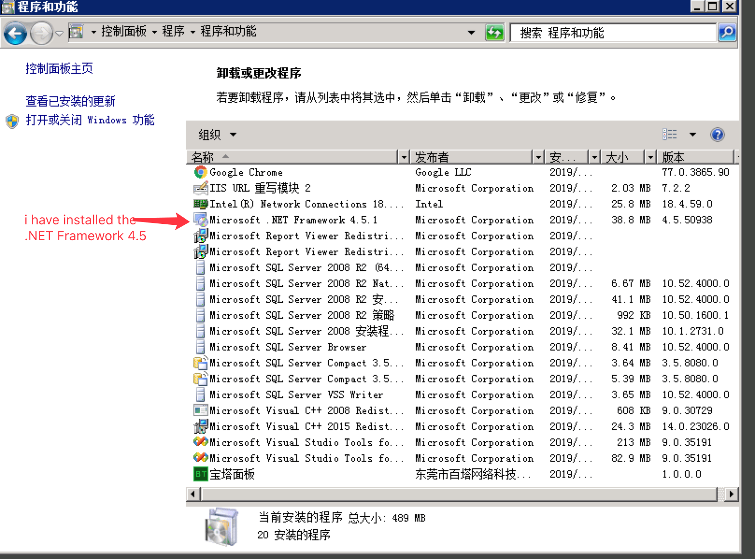Click the 程序 breadcrumb item
The width and height of the screenshot is (755, 559).
pos(173,31)
